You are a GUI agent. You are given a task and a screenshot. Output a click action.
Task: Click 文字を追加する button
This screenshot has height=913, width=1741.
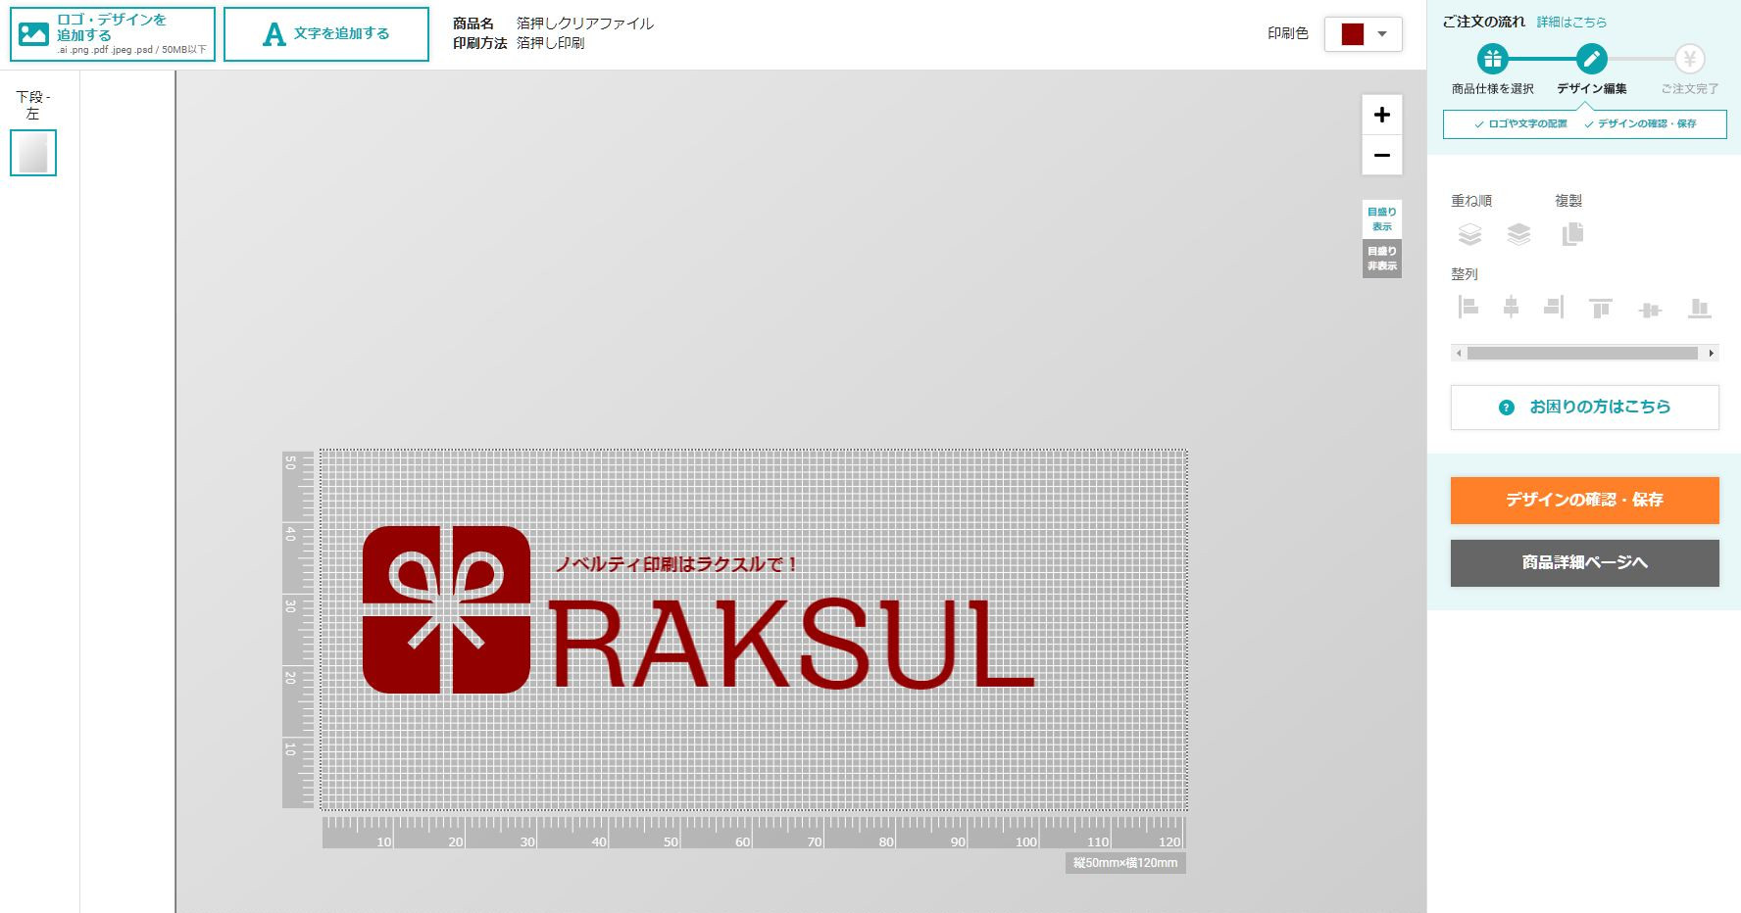point(326,34)
